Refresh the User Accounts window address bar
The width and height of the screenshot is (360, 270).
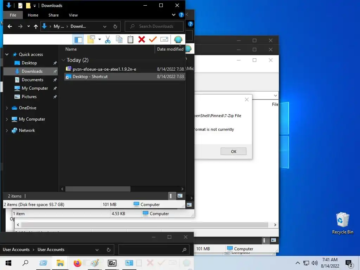coord(109,250)
